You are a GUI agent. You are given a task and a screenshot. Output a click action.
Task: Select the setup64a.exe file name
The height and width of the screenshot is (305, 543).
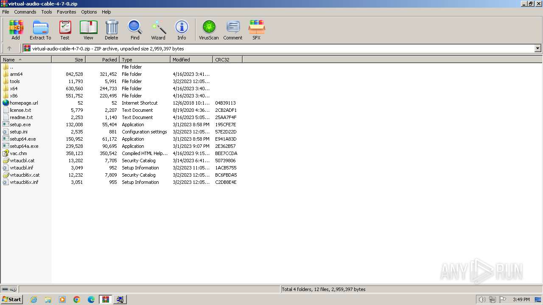tap(24, 146)
